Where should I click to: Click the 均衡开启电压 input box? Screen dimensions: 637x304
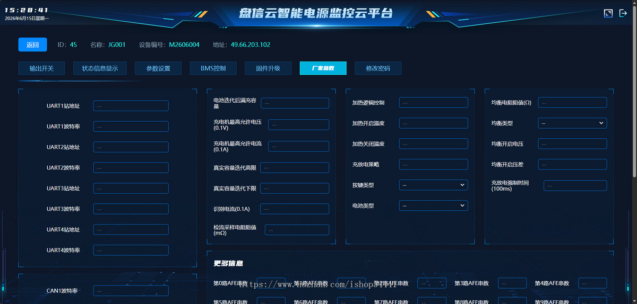[572, 144]
